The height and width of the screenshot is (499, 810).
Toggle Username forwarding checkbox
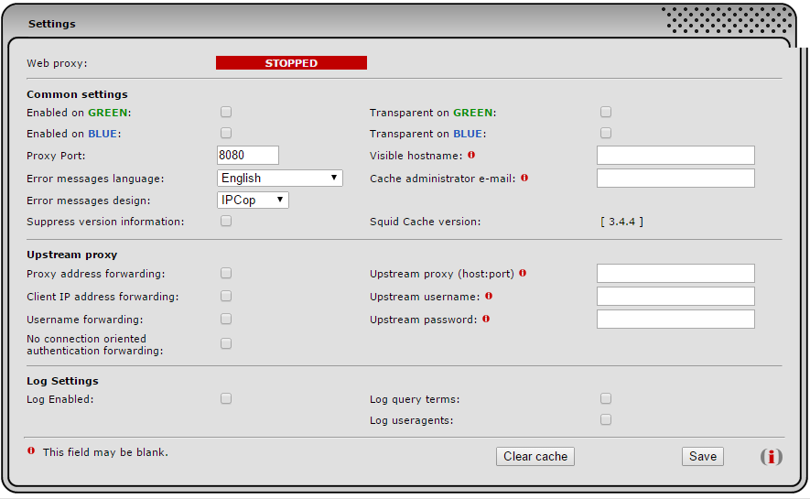pyautogui.click(x=226, y=320)
